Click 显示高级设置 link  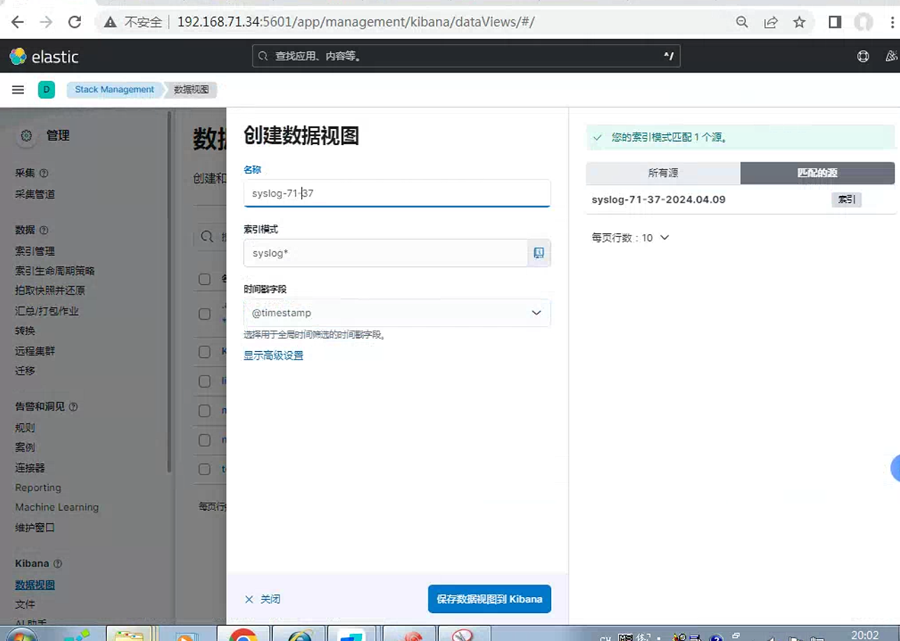[x=273, y=356]
